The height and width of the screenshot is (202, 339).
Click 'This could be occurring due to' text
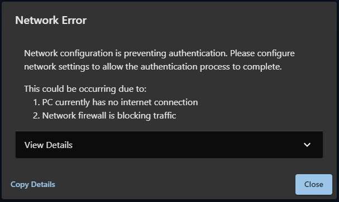(x=85, y=89)
